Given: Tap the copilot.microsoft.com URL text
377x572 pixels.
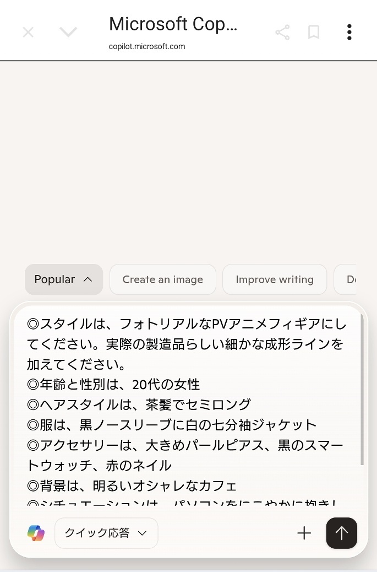Looking at the screenshot, I should pyautogui.click(x=147, y=46).
